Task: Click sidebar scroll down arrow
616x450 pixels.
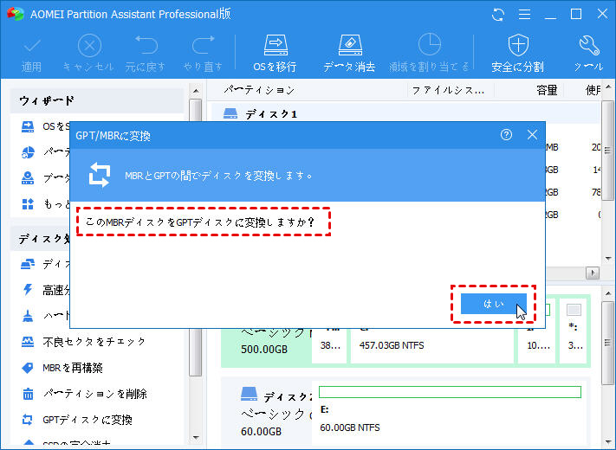Action: (x=196, y=437)
